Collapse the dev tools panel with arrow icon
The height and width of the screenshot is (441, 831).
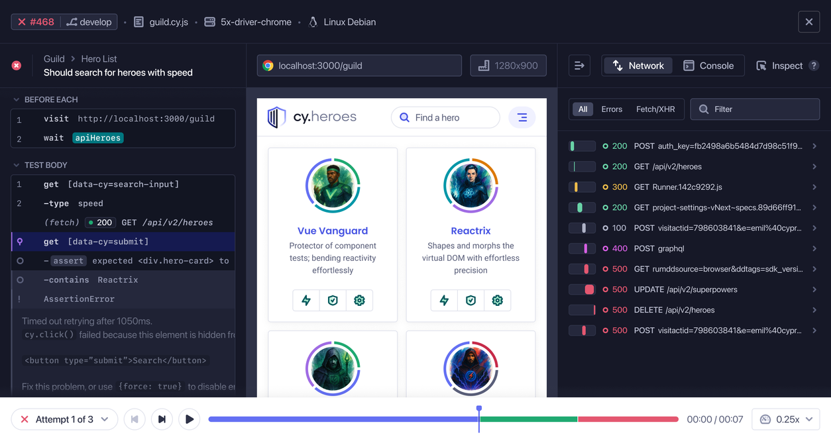579,65
